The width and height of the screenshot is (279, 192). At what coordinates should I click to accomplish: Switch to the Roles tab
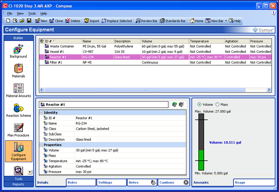click(81, 182)
